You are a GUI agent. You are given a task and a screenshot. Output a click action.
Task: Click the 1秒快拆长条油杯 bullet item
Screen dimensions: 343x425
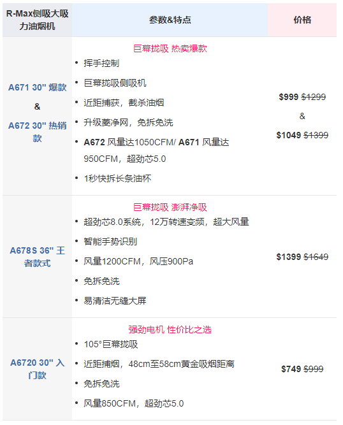coord(117,178)
